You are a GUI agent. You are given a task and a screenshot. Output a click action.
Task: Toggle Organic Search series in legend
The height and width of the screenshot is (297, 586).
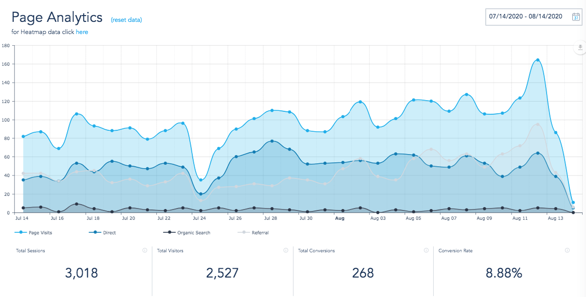click(186, 233)
